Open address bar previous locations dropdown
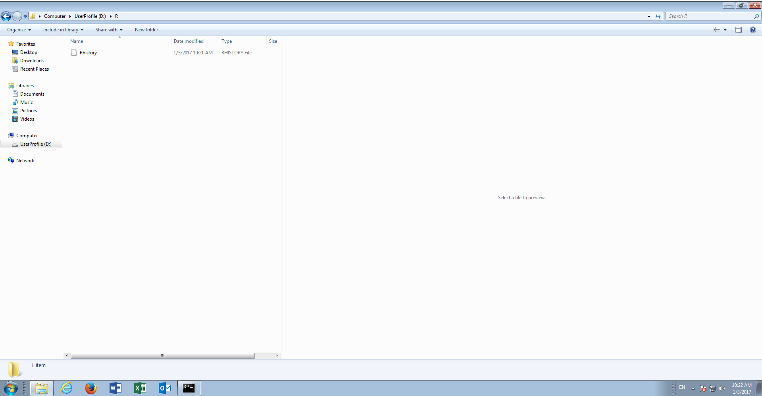The image size is (762, 396). pyautogui.click(x=649, y=16)
